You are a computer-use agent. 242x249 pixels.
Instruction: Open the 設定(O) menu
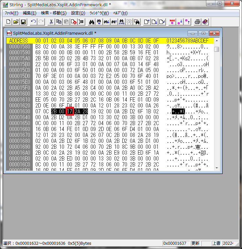tap(78, 13)
